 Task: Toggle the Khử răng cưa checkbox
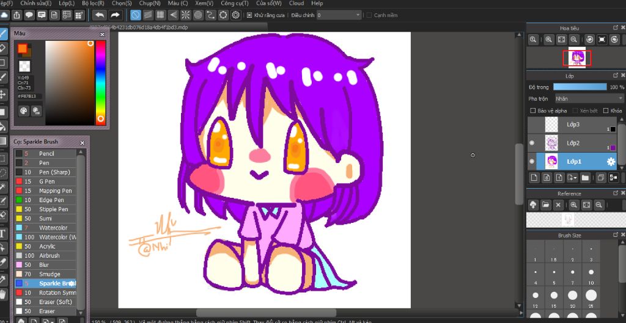coord(249,15)
